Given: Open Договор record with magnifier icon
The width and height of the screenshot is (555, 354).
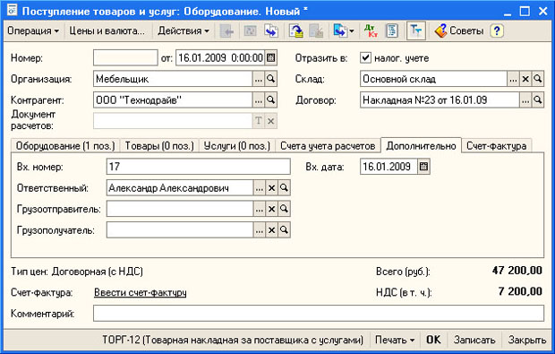Looking at the screenshot, I should click(x=538, y=100).
